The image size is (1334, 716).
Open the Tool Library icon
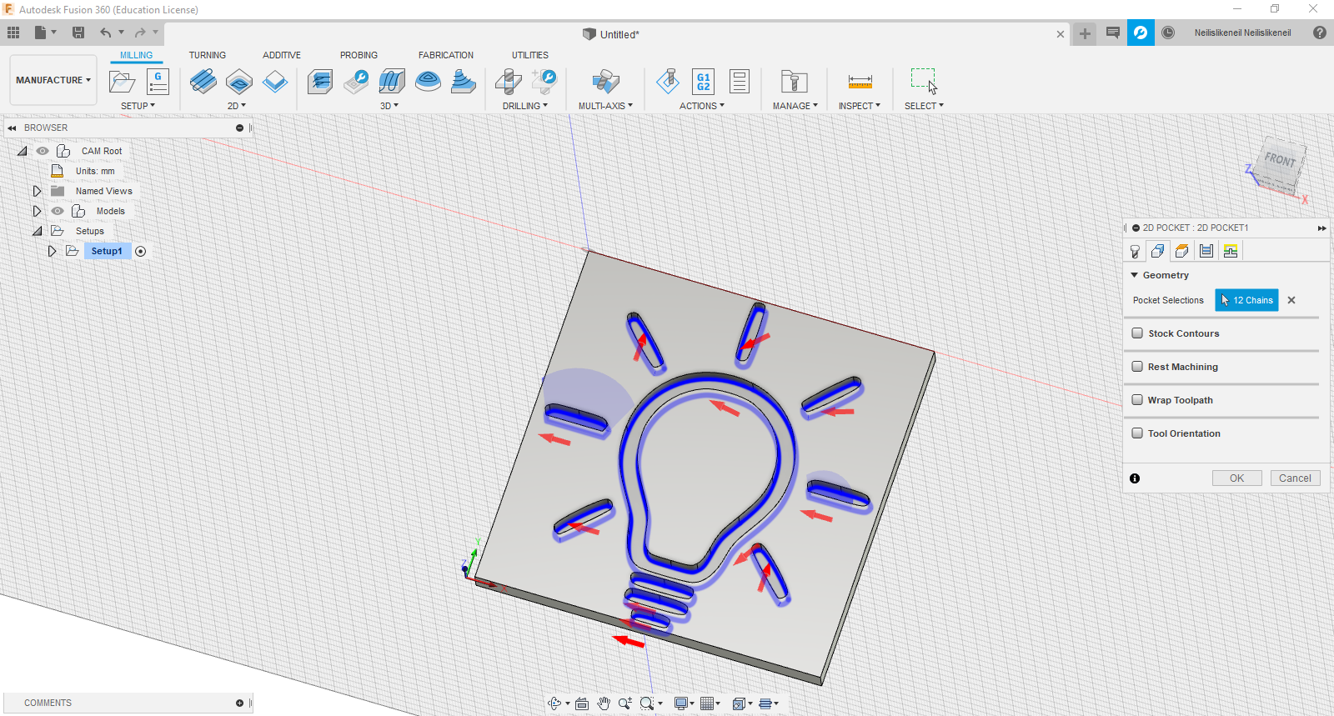click(x=795, y=82)
